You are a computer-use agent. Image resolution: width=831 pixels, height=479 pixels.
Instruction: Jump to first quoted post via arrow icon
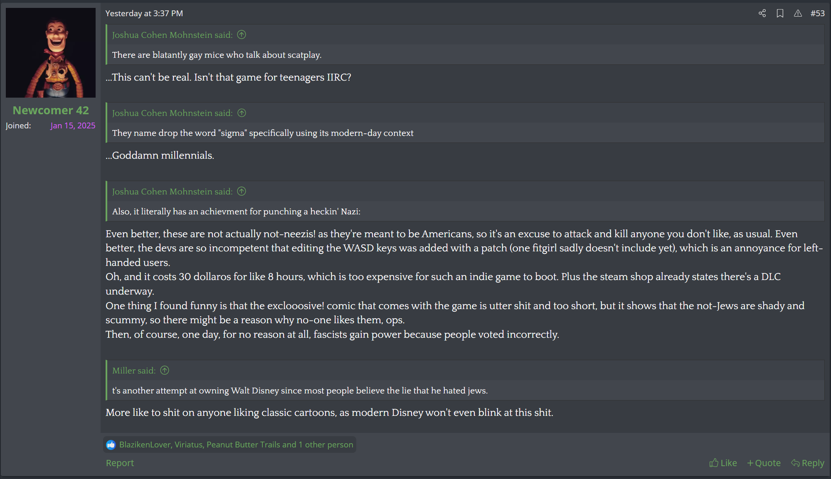(242, 35)
